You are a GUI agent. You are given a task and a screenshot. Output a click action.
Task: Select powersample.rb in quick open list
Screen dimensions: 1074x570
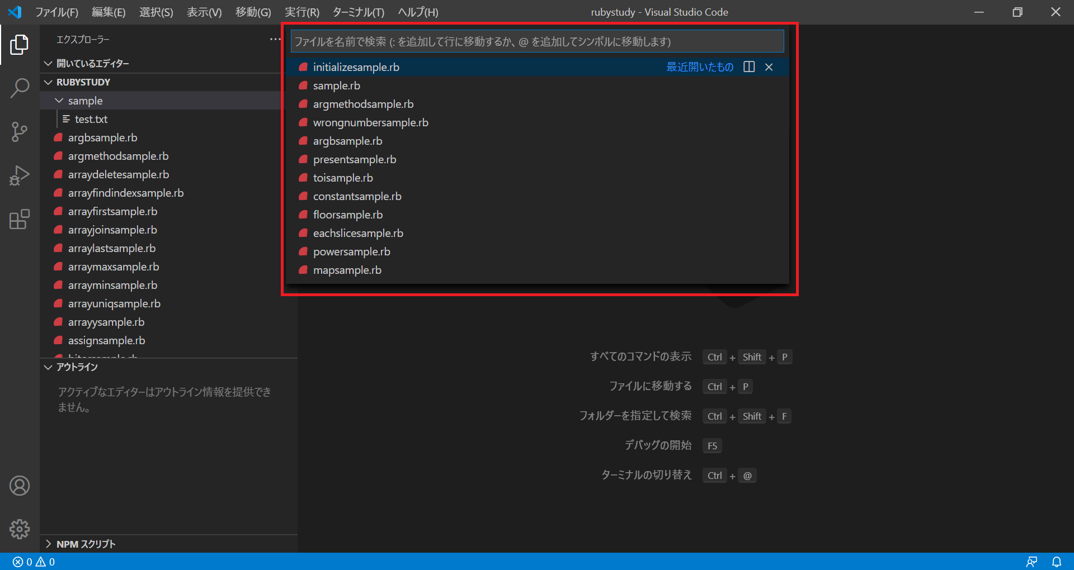537,251
